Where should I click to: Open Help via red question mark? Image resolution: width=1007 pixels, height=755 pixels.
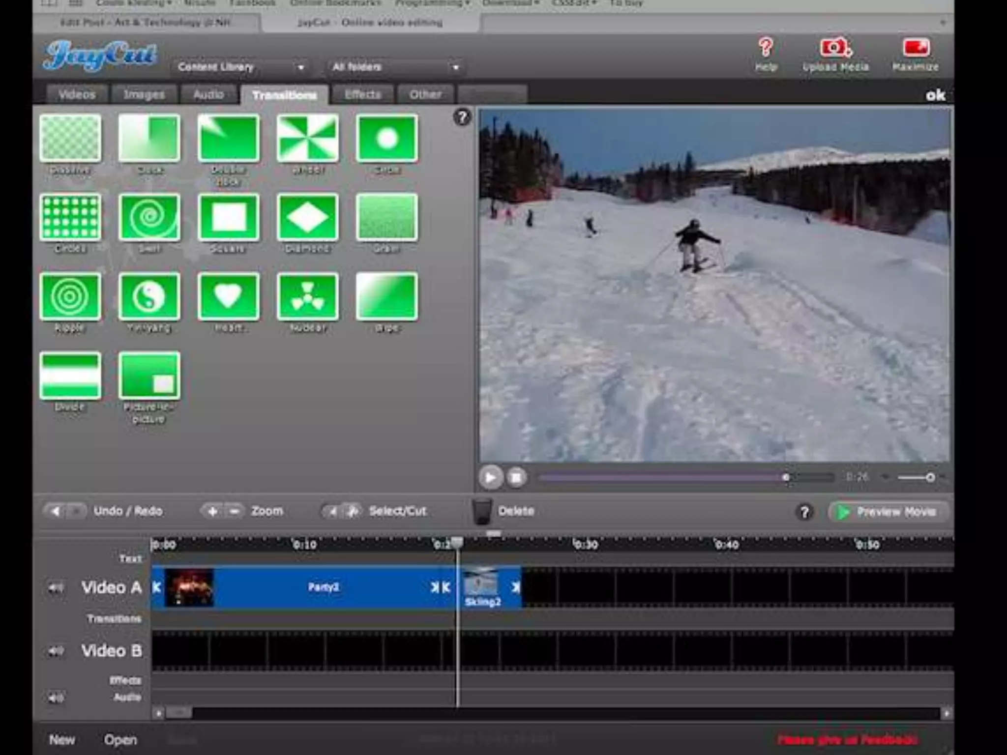pyautogui.click(x=766, y=48)
